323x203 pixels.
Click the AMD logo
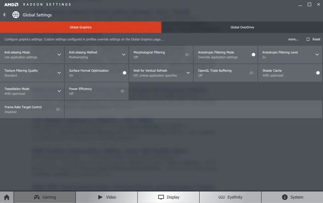pyautogui.click(x=12, y=4)
